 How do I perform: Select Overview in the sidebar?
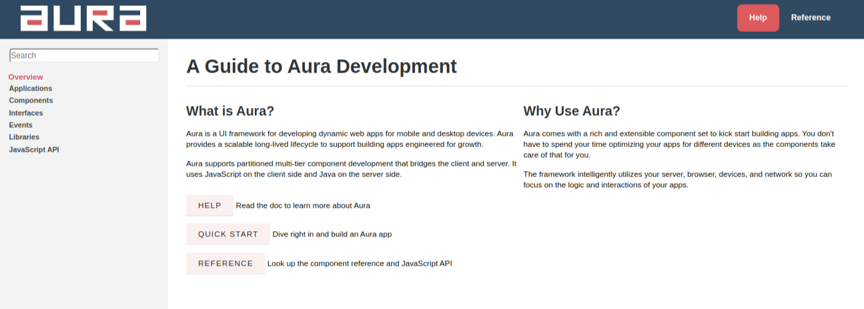26,77
